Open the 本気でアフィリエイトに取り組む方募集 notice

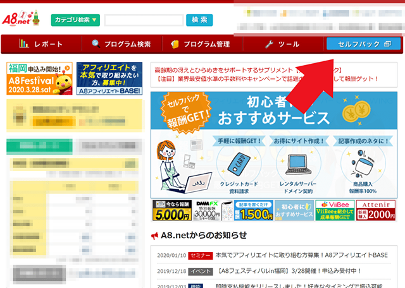[x=302, y=255]
